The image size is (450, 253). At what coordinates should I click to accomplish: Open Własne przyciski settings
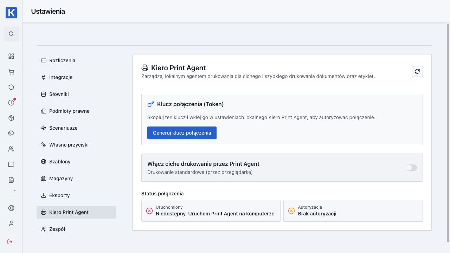(76, 145)
